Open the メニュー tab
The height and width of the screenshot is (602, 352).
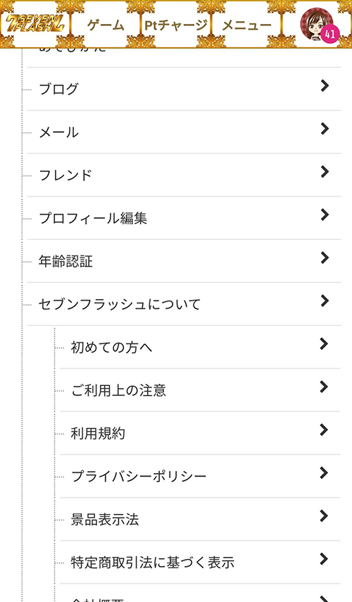246,25
